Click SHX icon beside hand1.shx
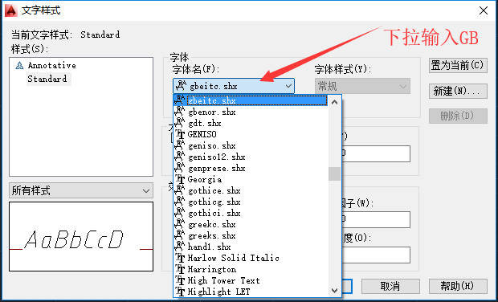 [x=180, y=247]
